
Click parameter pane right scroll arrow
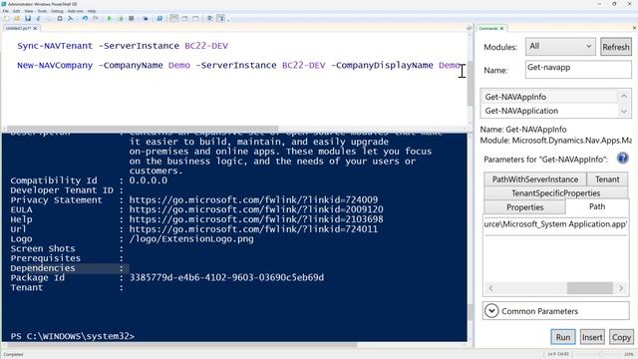click(621, 288)
